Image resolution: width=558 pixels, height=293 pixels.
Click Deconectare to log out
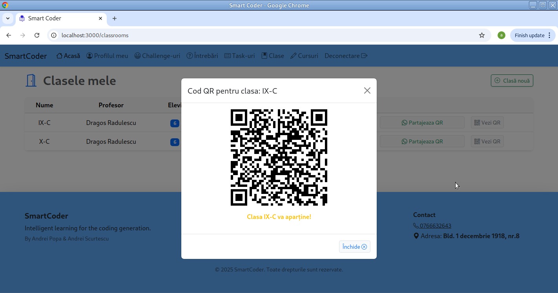[346, 56]
